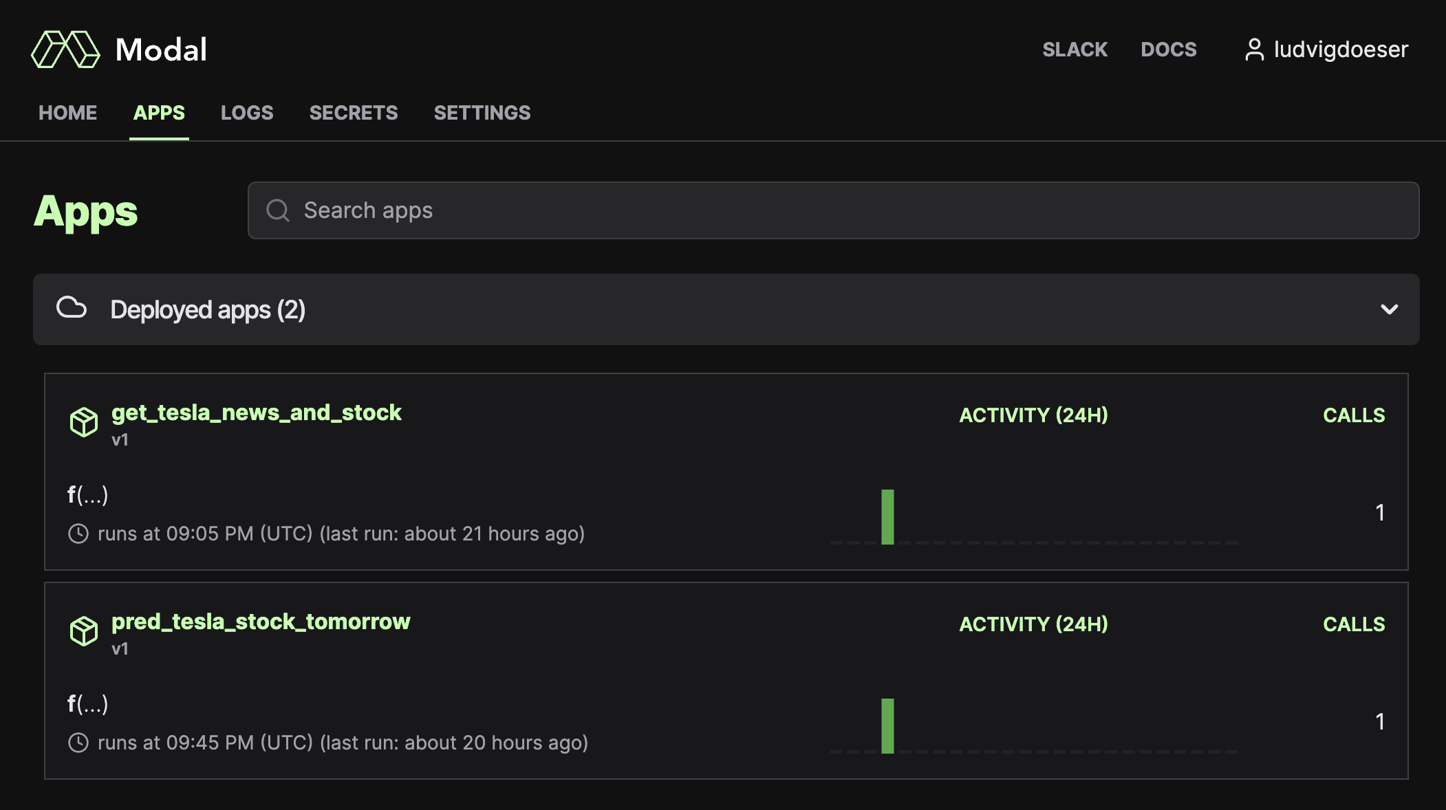This screenshot has height=810, width=1446.
Task: Focus the Search apps field
Action: [832, 210]
